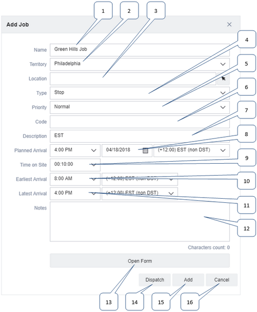The width and height of the screenshot is (257, 312).
Task: Open the Priority dropdown showing Normal
Action: [140, 107]
